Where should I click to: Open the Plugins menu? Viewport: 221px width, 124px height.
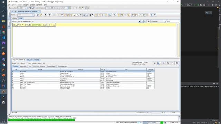[x=26, y=5]
